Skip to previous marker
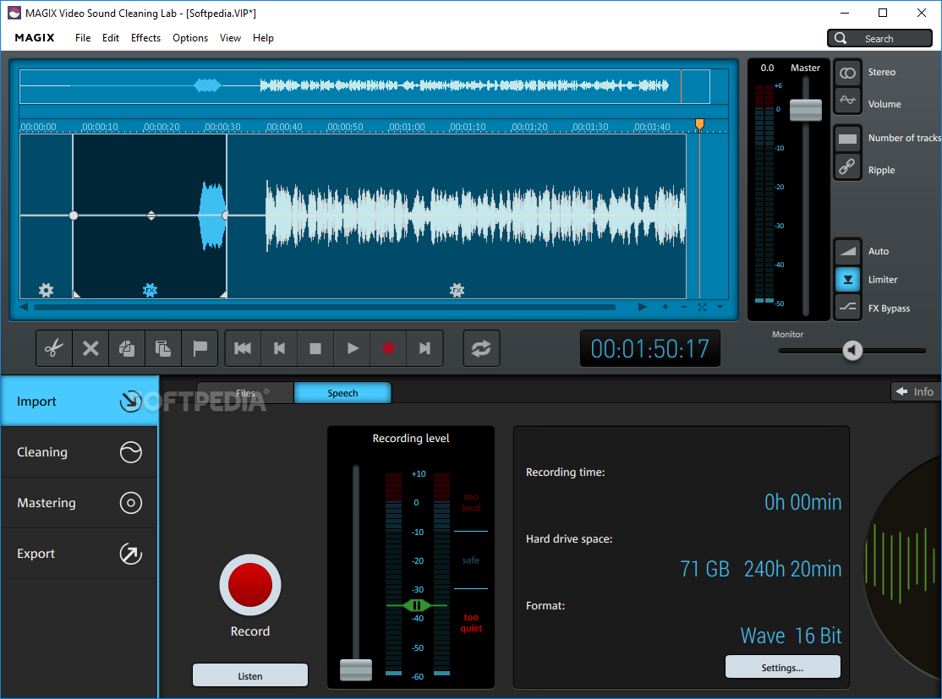Screen dimensions: 942x699 (x=279, y=348)
